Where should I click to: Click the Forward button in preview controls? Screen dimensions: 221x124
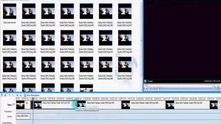162,88
